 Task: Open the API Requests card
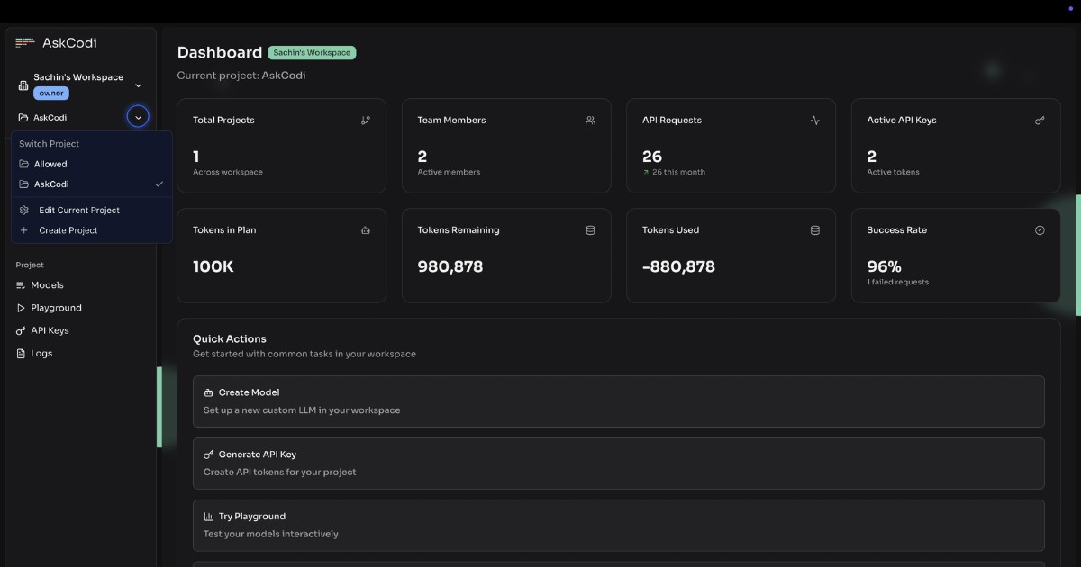(x=731, y=146)
